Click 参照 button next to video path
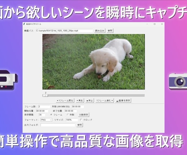 (x=110, y=31)
